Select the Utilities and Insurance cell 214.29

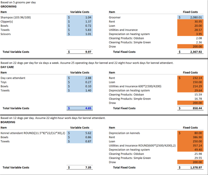(x=190, y=86)
